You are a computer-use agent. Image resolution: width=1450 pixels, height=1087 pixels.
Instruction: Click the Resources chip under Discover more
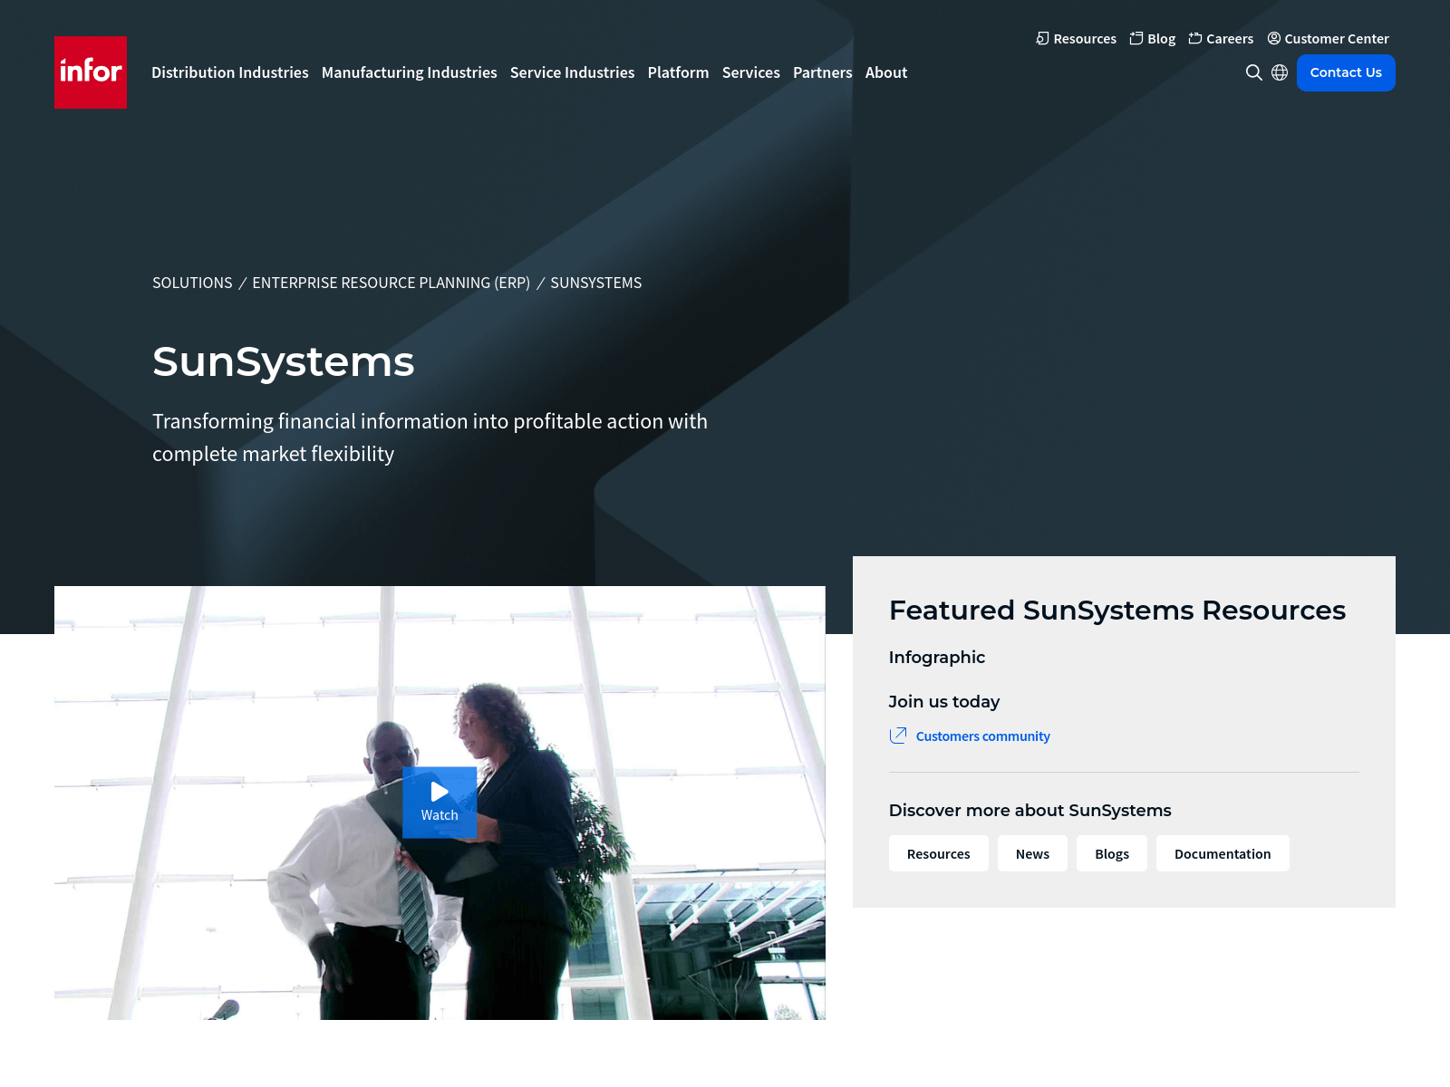pyautogui.click(x=939, y=853)
